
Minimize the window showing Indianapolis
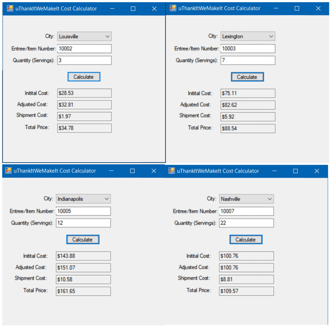tap(111, 171)
